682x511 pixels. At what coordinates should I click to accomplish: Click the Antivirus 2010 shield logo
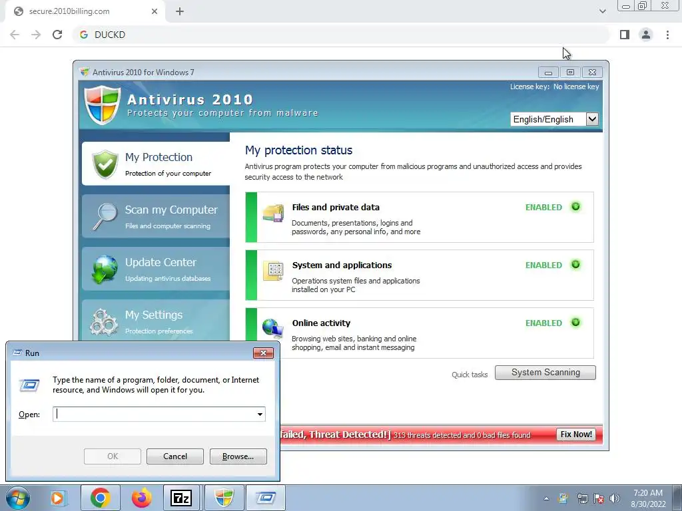click(x=102, y=104)
